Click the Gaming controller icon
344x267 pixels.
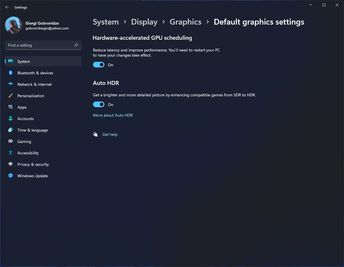11,142
